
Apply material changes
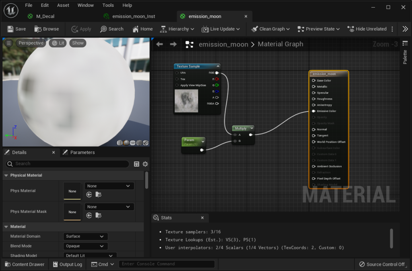[81, 29]
